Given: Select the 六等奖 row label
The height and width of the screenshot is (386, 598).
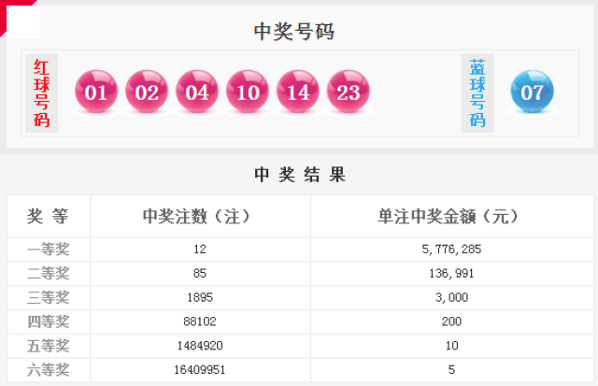Looking at the screenshot, I should pos(48,370).
